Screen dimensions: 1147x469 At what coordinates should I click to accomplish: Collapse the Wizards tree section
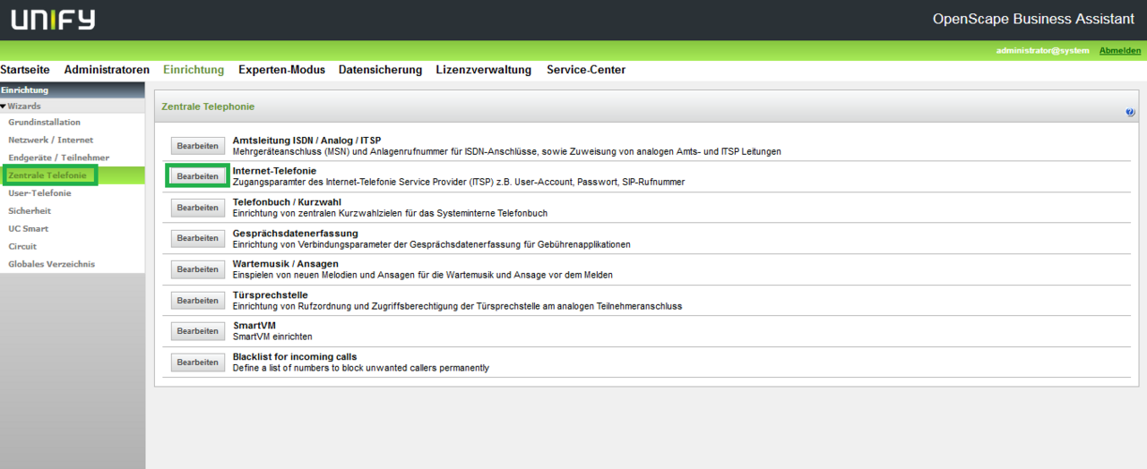pos(4,107)
